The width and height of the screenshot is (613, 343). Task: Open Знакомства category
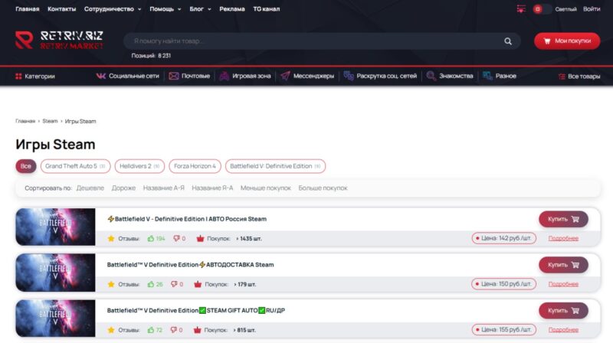tap(450, 76)
